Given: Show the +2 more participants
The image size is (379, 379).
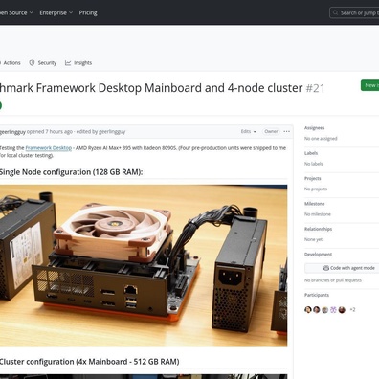Looking at the screenshot, I should point(352,309).
